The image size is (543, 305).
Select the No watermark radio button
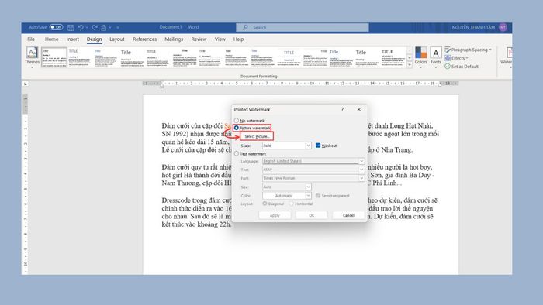tap(237, 121)
